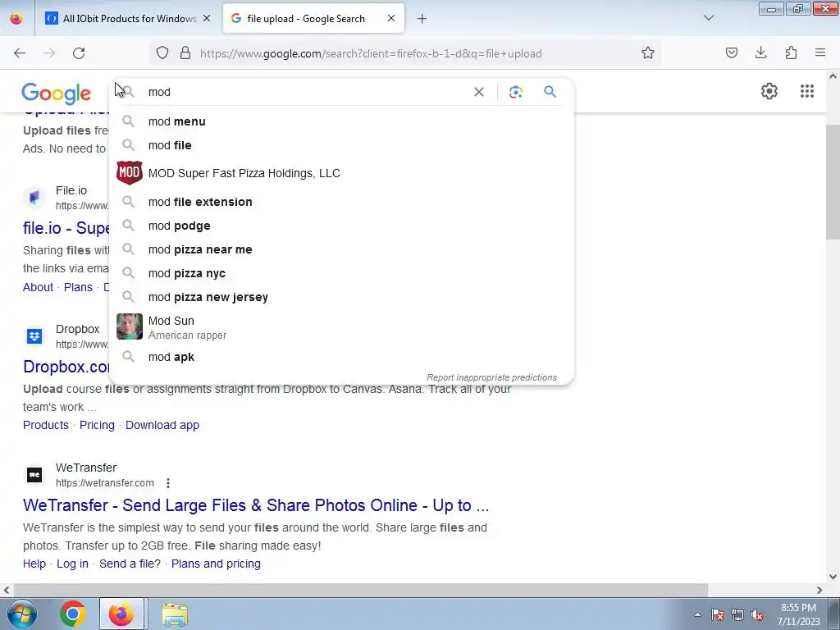Select MOD Super Fast Pizza Holdings suggestion
This screenshot has height=630, width=840.
click(341, 173)
